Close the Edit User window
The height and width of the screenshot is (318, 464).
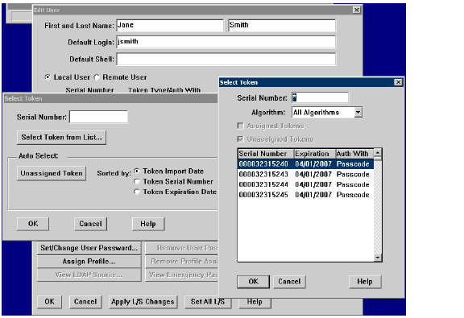(357, 10)
